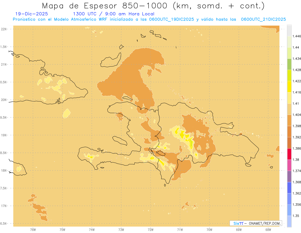Click the legend value 1.356

(x=297, y=204)
